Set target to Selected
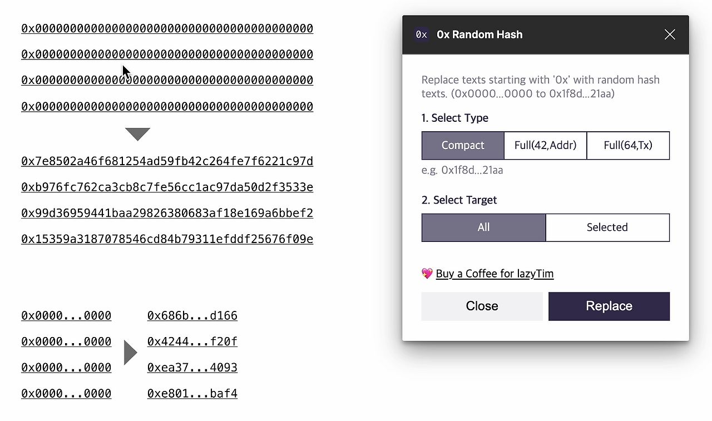This screenshot has height=421, width=712. [607, 227]
